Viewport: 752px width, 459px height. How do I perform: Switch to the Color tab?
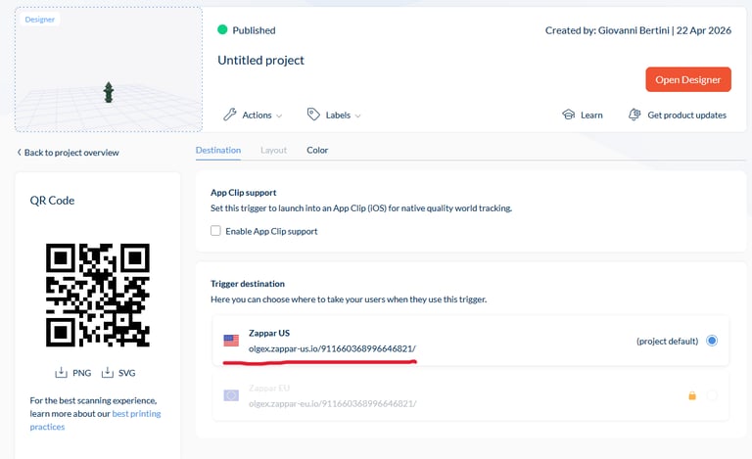tap(317, 150)
